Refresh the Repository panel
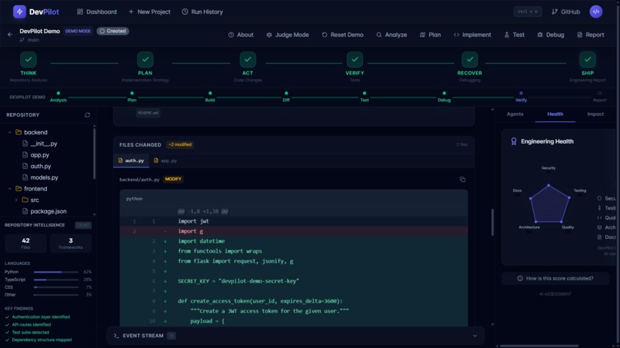Image resolution: width=620 pixels, height=348 pixels. click(88, 115)
